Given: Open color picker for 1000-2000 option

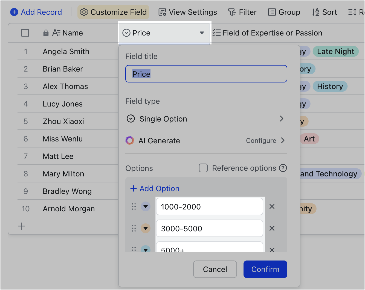Looking at the screenshot, I should tap(146, 206).
